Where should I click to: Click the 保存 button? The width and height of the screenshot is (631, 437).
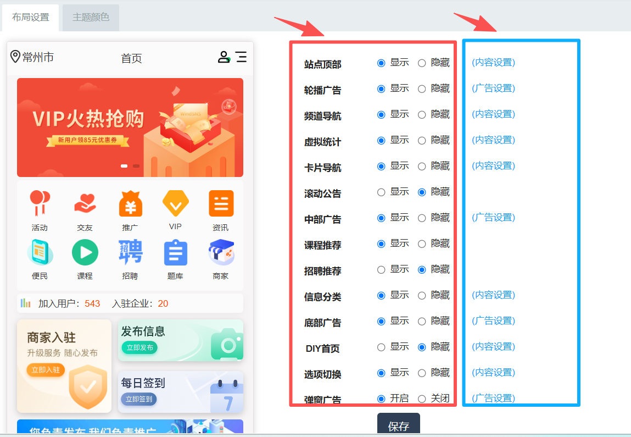(x=398, y=425)
